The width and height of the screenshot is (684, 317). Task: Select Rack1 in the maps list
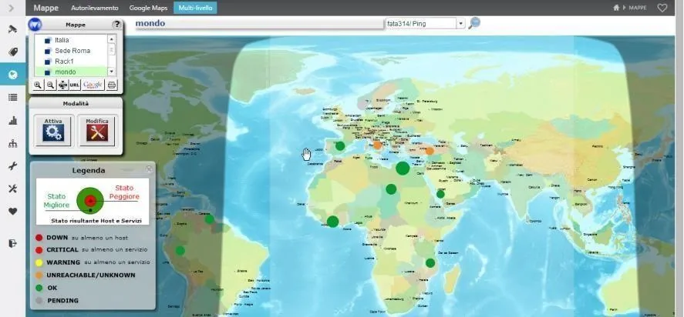click(x=64, y=62)
